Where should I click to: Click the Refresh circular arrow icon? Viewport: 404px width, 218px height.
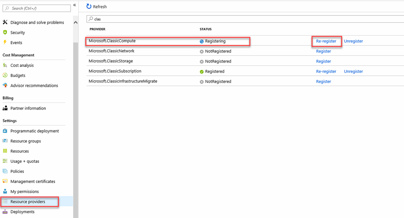point(89,6)
